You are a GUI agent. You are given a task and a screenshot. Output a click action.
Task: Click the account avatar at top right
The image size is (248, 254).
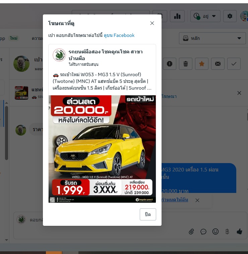(244, 16)
